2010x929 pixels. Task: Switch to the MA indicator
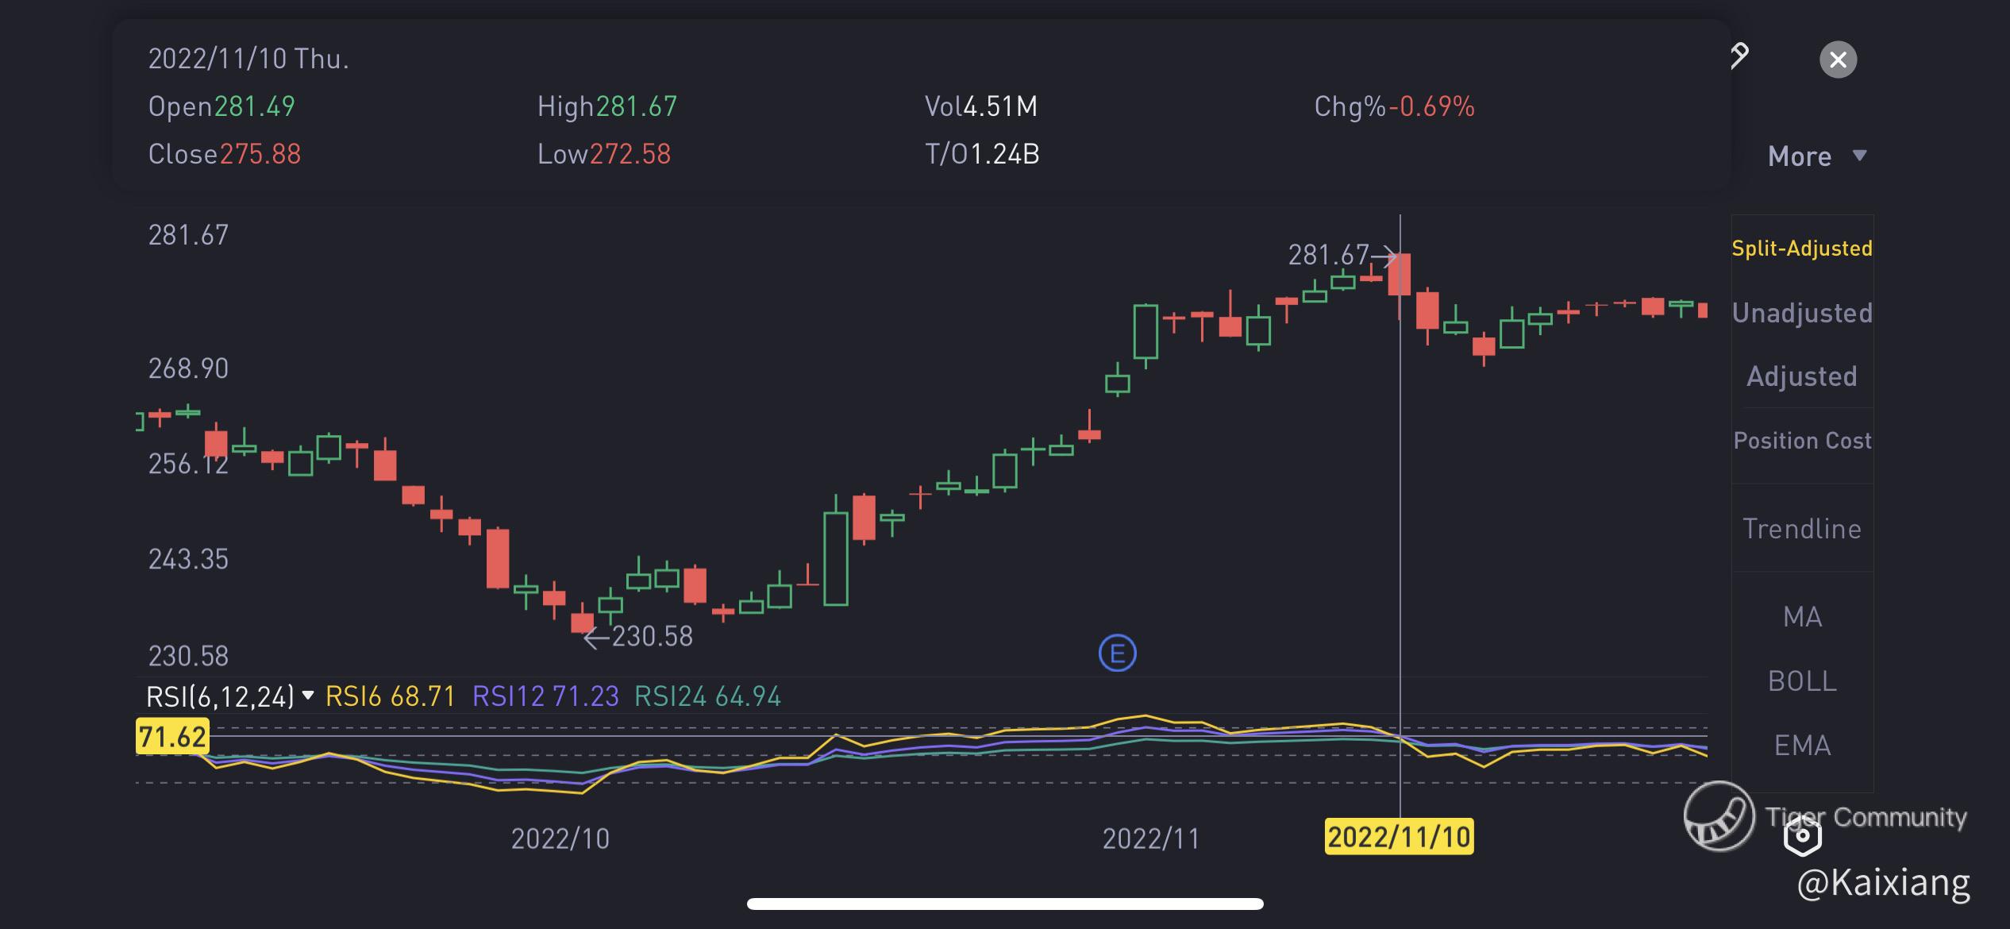coord(1802,617)
